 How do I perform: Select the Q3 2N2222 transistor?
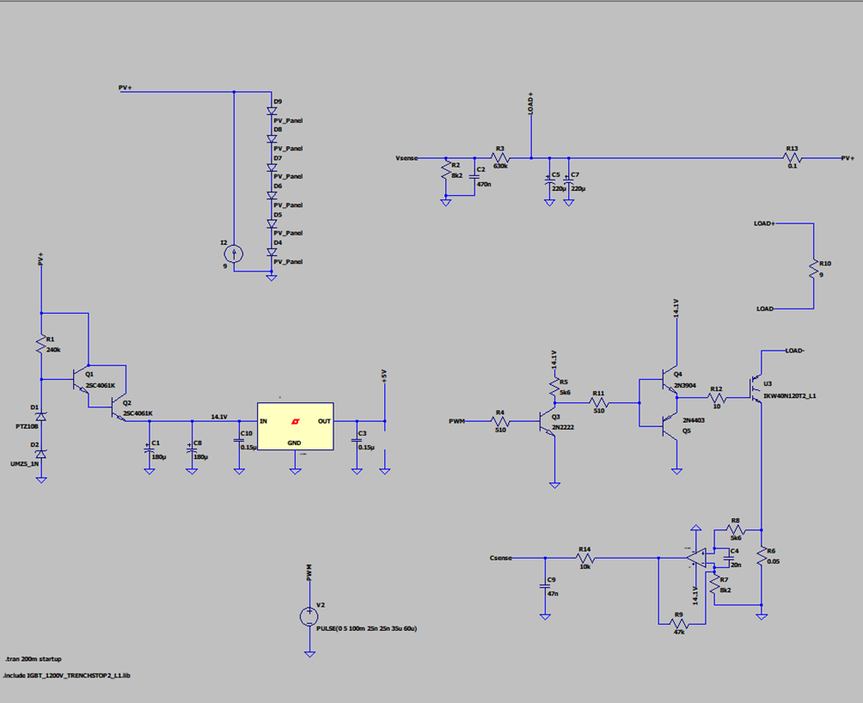[x=548, y=422]
